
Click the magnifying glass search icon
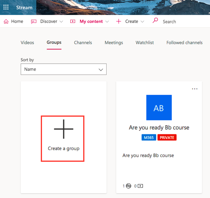(155, 21)
